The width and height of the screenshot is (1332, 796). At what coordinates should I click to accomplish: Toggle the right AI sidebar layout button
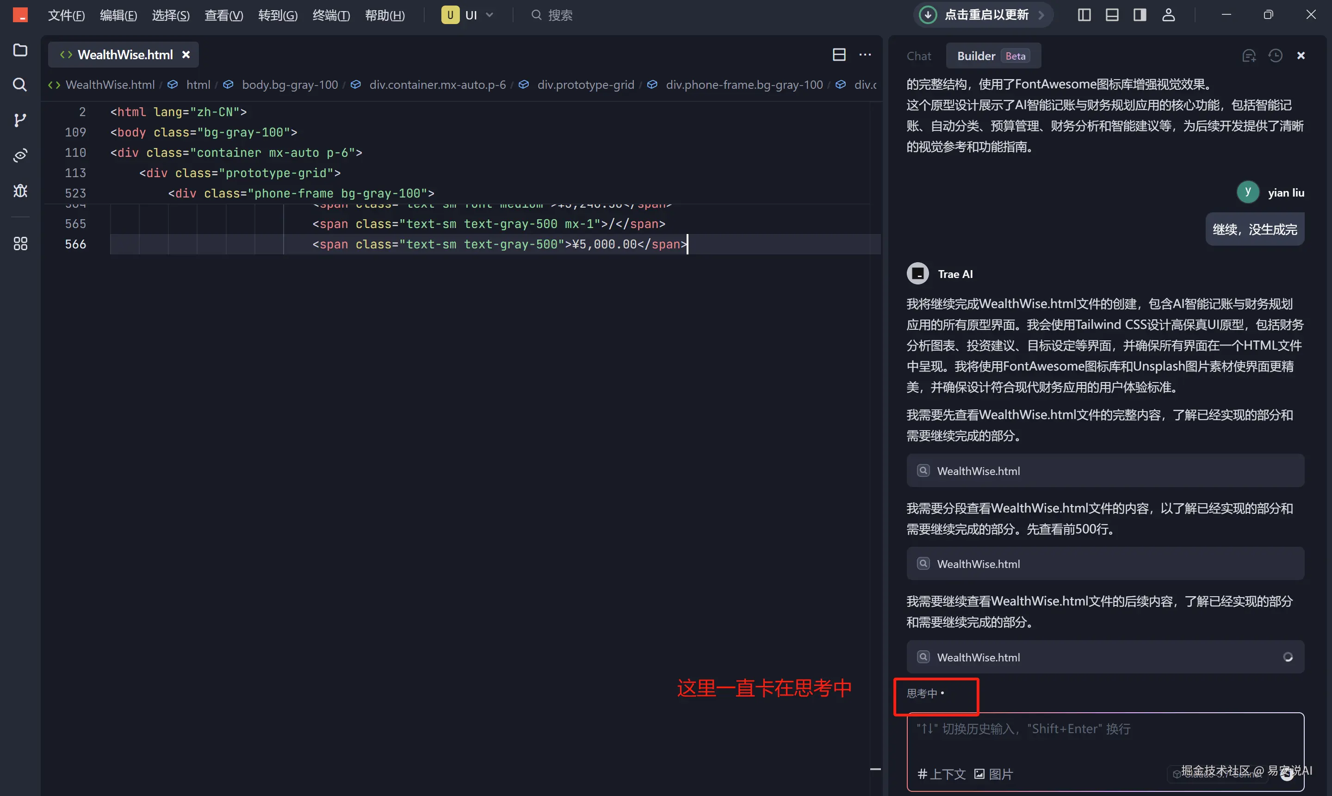[1140, 15]
